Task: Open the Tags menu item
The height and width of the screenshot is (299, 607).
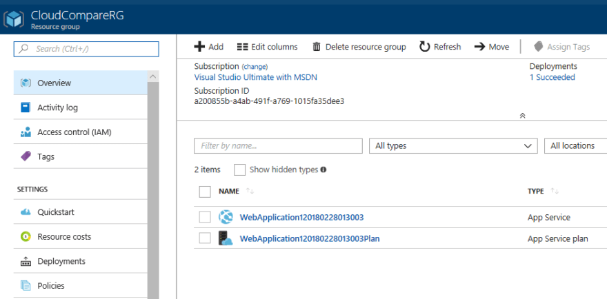Action: 81,156
